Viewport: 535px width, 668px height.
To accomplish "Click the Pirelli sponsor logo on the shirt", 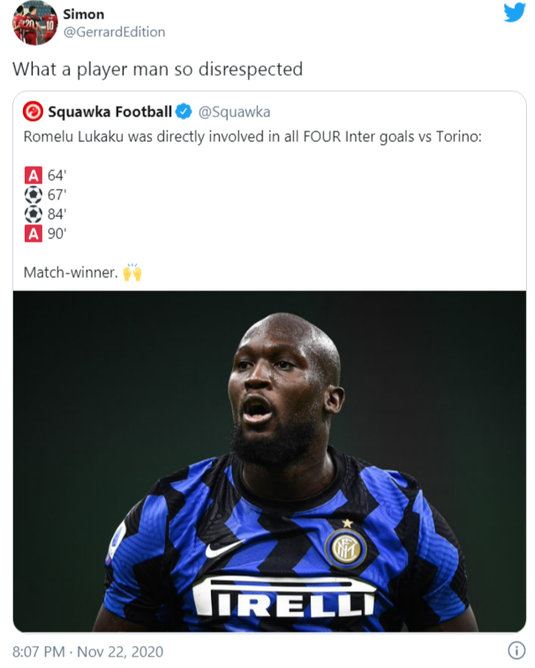I will [283, 597].
